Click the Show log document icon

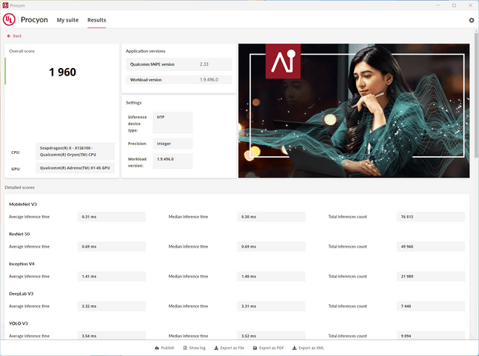(185, 348)
